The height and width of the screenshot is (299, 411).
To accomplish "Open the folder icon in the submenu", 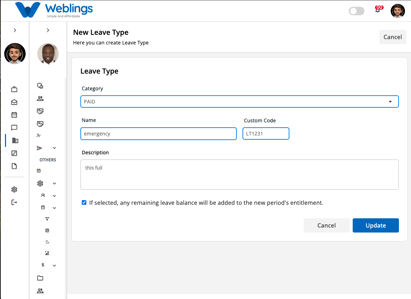I will [x=40, y=278].
